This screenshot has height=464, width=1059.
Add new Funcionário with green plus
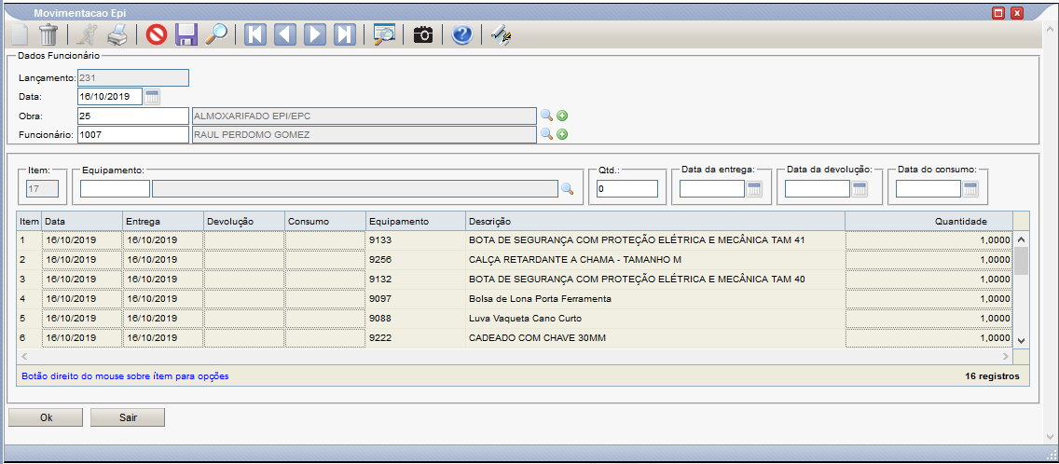562,134
